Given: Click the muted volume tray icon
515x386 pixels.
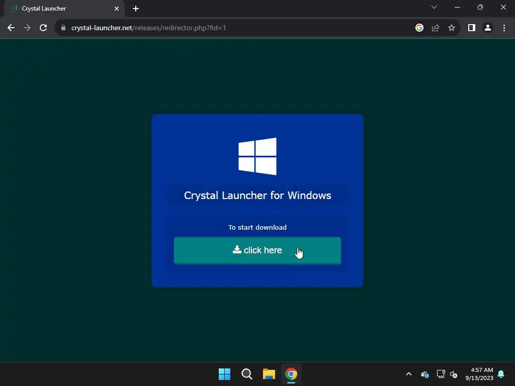Looking at the screenshot, I should [x=454, y=374].
